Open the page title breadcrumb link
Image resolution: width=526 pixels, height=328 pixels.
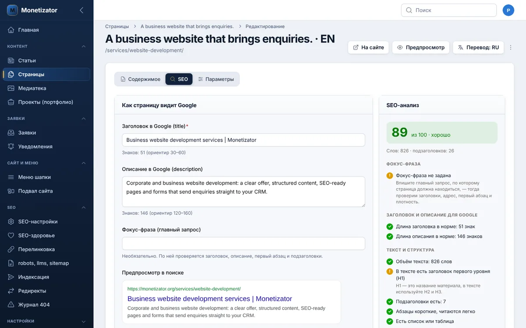click(187, 26)
